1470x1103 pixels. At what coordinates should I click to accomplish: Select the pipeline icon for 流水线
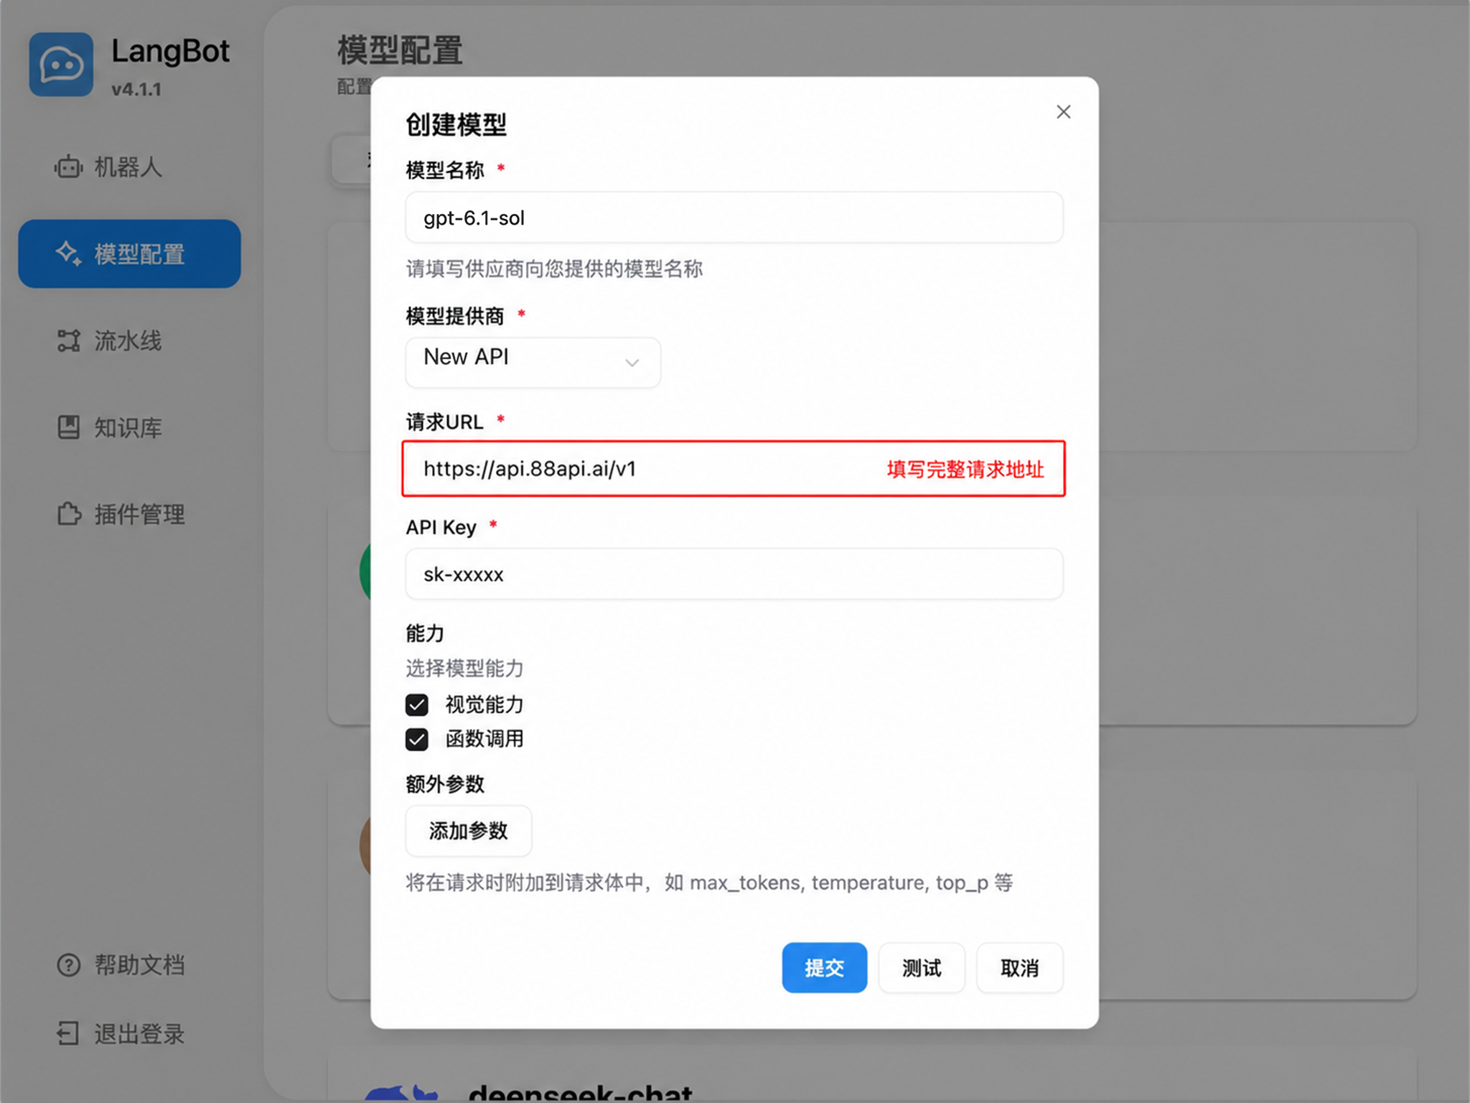point(68,340)
